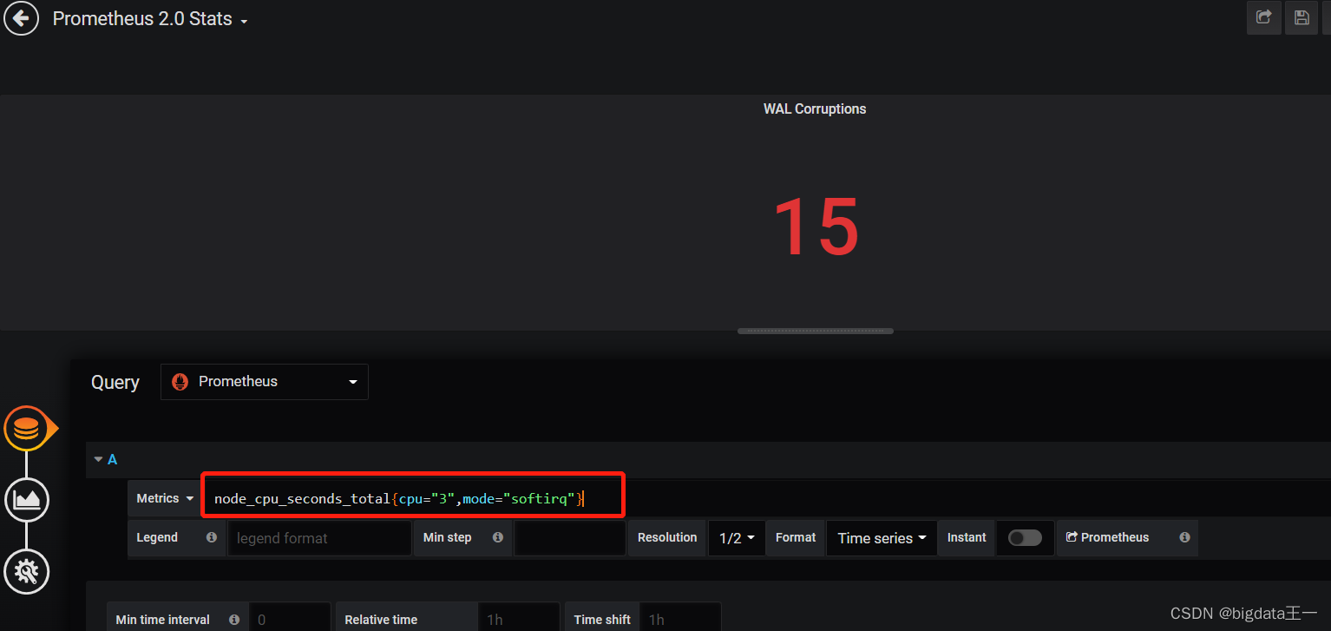Click info icon next to Prometheus link
The width and height of the screenshot is (1331, 631).
1184,537
